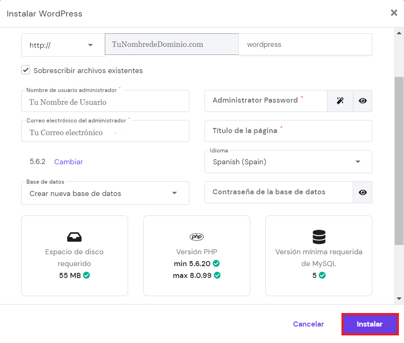
Task: Click the green checkmark next to 55 MB
Action: (85, 275)
